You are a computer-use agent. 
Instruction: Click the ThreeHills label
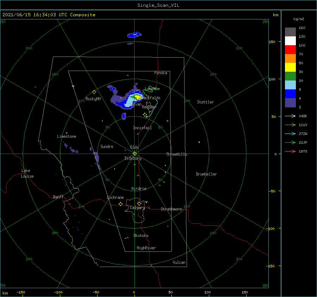tap(176, 154)
